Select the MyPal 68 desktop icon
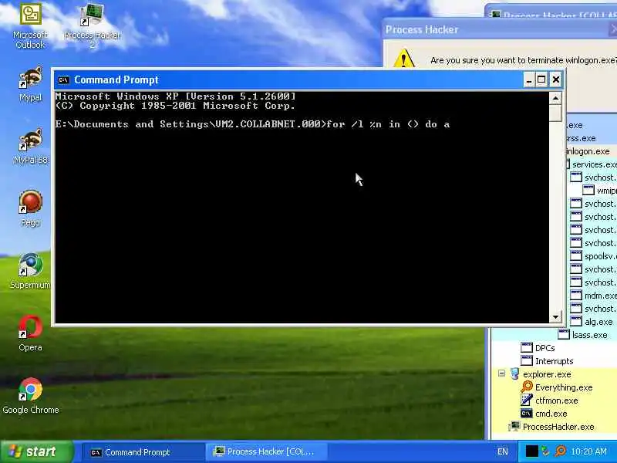Image resolution: width=617 pixels, height=463 pixels. (x=30, y=147)
